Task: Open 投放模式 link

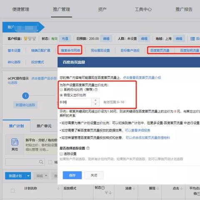Action: (37, 62)
